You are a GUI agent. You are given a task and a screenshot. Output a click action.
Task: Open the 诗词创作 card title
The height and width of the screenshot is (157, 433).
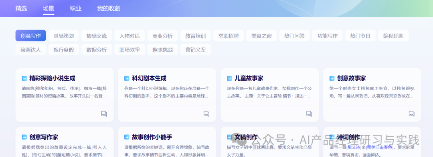coord(348,137)
